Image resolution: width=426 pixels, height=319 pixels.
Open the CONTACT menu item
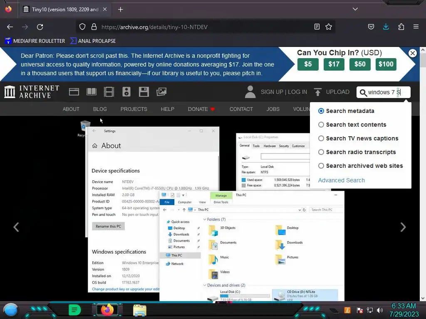241,109
